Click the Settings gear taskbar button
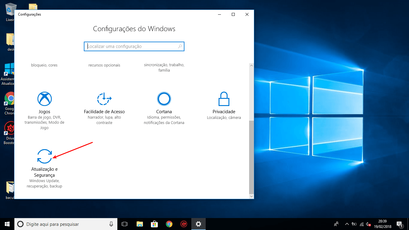The width and height of the screenshot is (409, 230). click(x=199, y=224)
